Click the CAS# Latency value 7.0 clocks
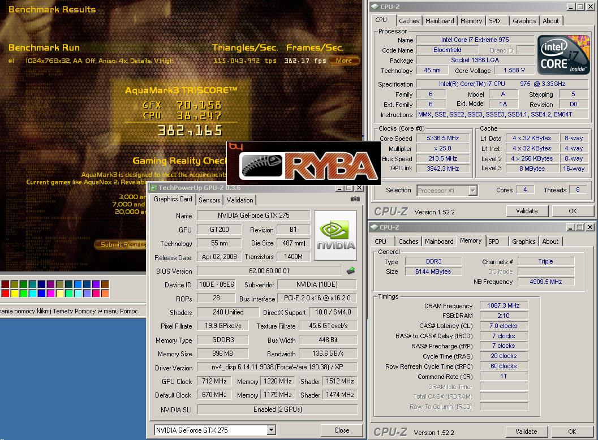Image resolution: width=598 pixels, height=440 pixels. (x=504, y=326)
